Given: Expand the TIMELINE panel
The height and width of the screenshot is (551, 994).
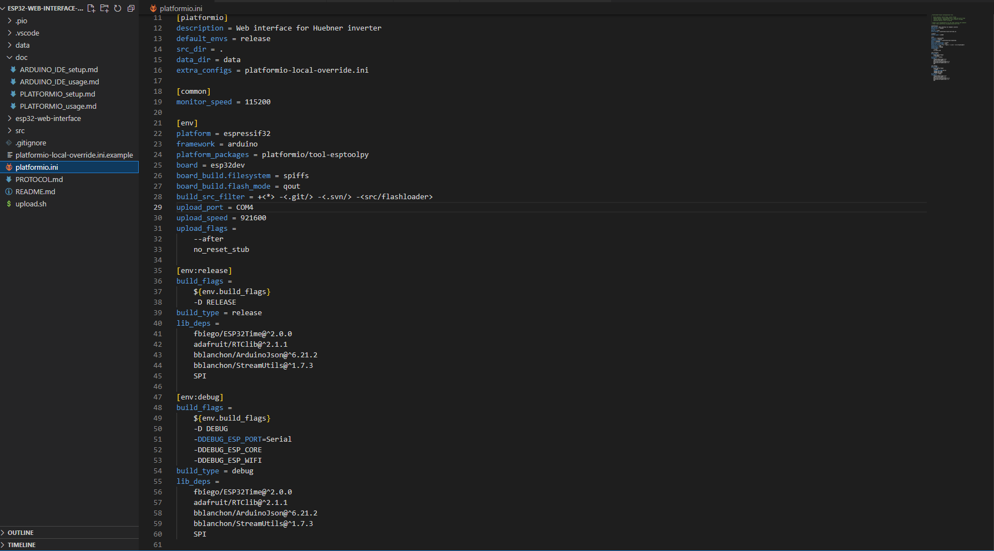Looking at the screenshot, I should click(x=22, y=545).
